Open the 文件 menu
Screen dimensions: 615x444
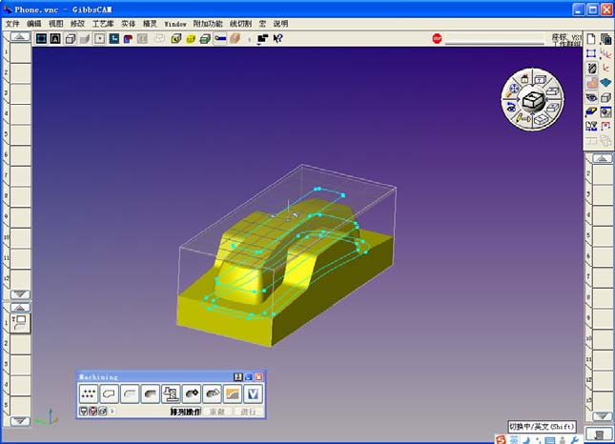pos(12,24)
